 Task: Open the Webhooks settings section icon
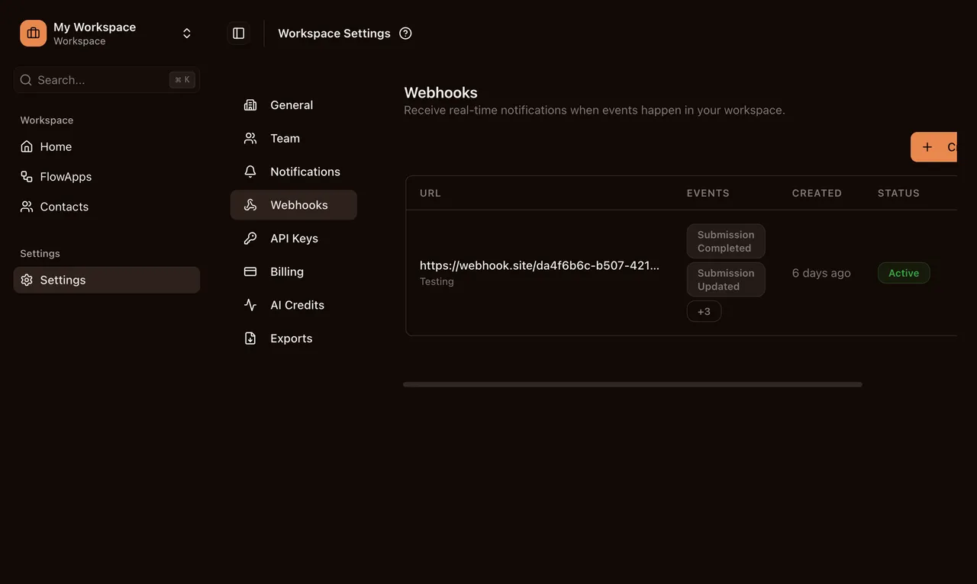point(250,204)
